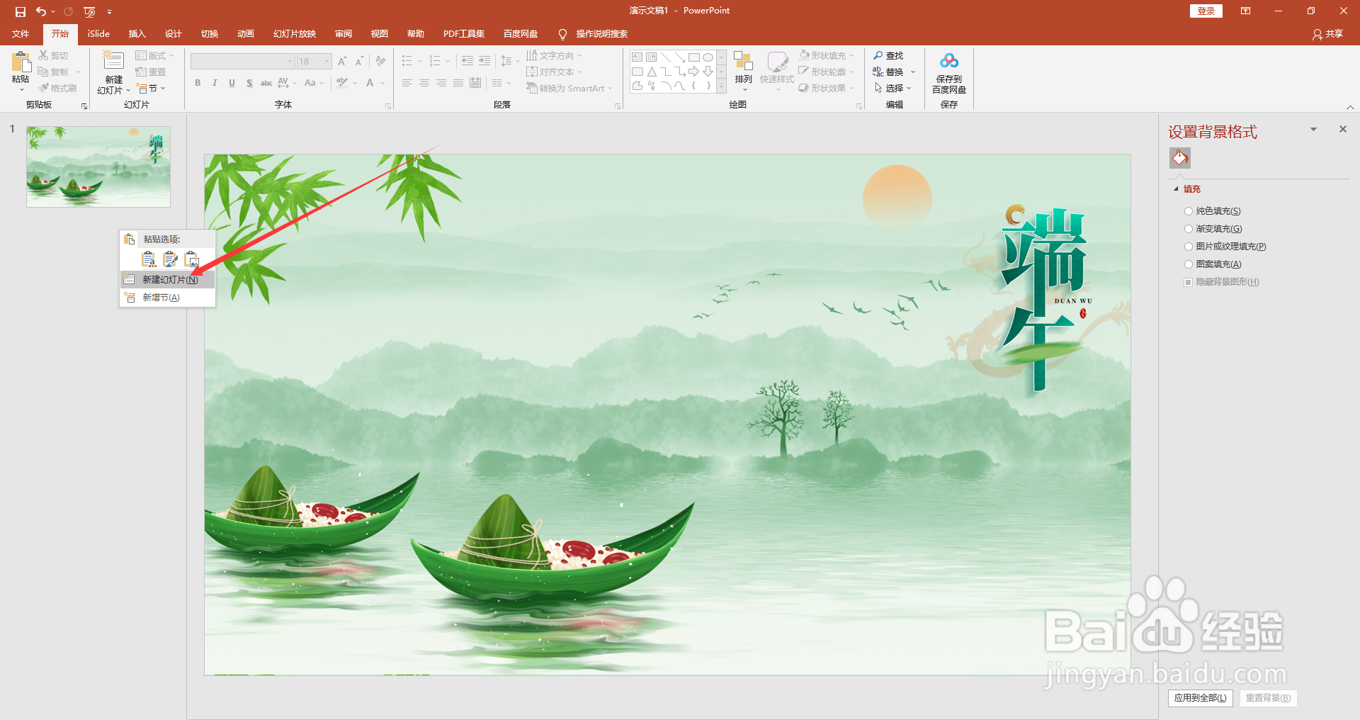Open task pane options dropdown arrow

pos(1313,130)
